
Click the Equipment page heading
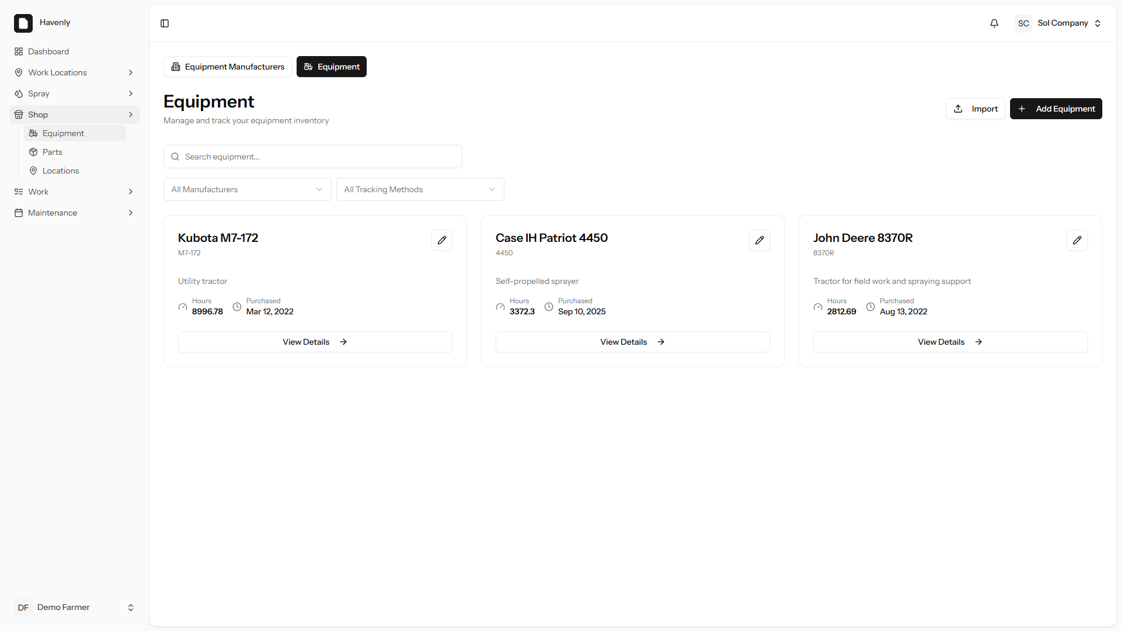click(209, 102)
